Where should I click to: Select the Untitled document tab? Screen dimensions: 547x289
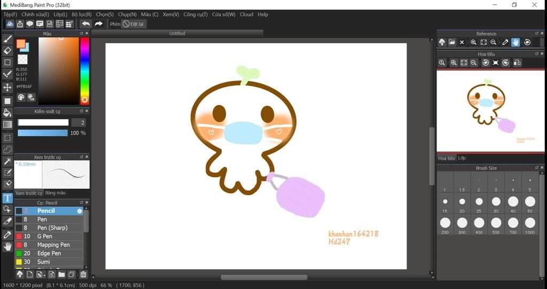(177, 34)
